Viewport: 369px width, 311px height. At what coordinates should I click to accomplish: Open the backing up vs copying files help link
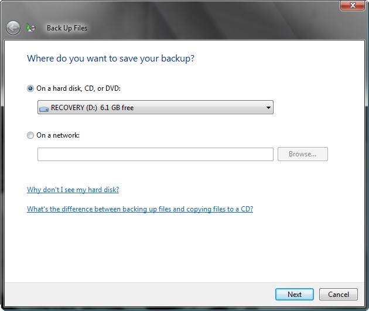click(x=140, y=209)
